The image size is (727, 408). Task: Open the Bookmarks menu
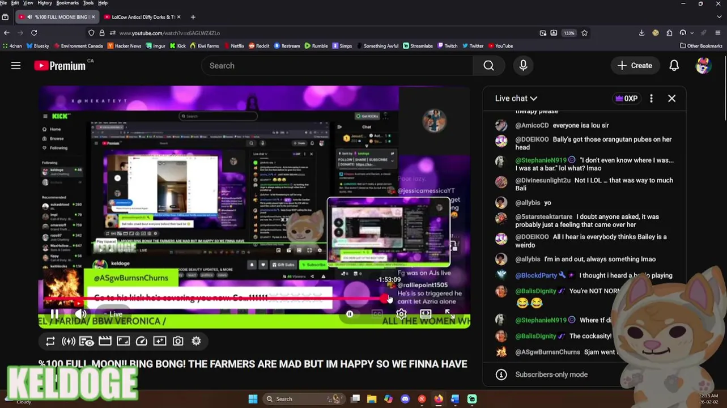coord(67,3)
